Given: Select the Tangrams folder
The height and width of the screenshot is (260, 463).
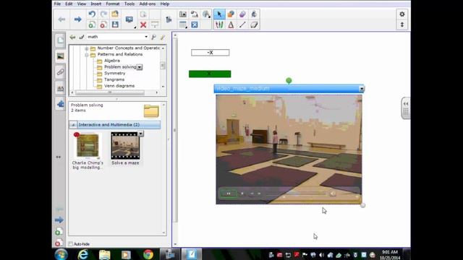Looking at the screenshot, I should (114, 79).
